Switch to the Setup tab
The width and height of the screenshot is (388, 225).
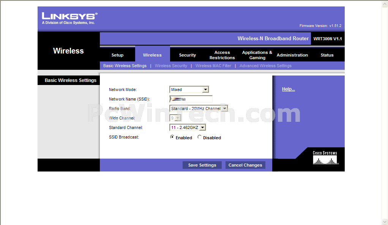[117, 55]
